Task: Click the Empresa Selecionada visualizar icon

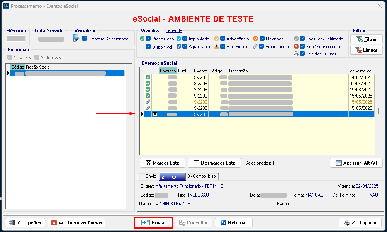Action: click(x=76, y=39)
